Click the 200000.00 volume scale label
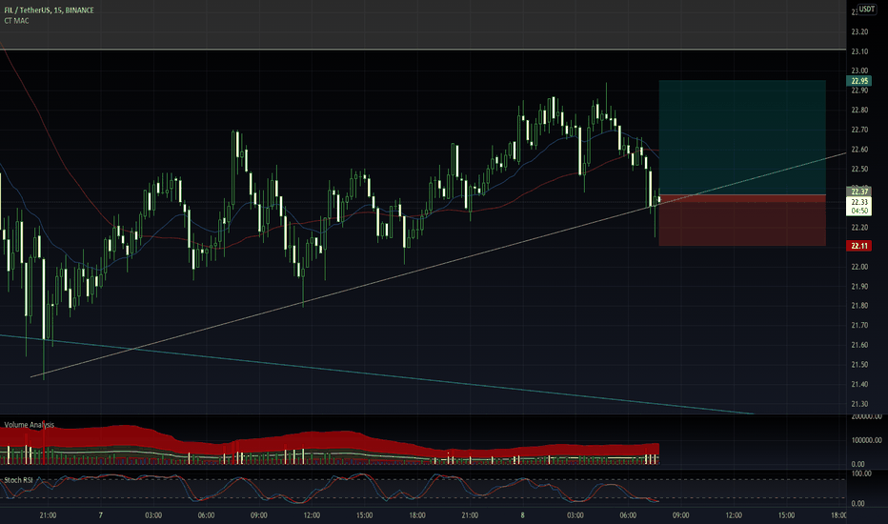The width and height of the screenshot is (888, 524). pyautogui.click(x=866, y=417)
